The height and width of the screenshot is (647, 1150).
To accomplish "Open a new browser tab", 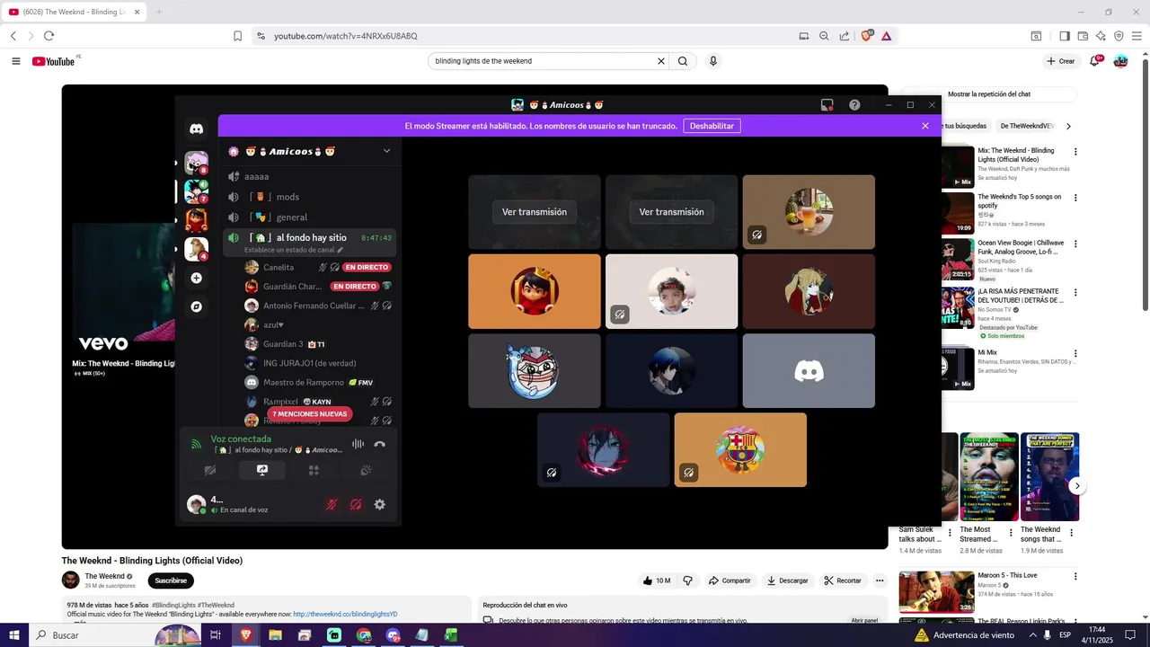I will [159, 12].
